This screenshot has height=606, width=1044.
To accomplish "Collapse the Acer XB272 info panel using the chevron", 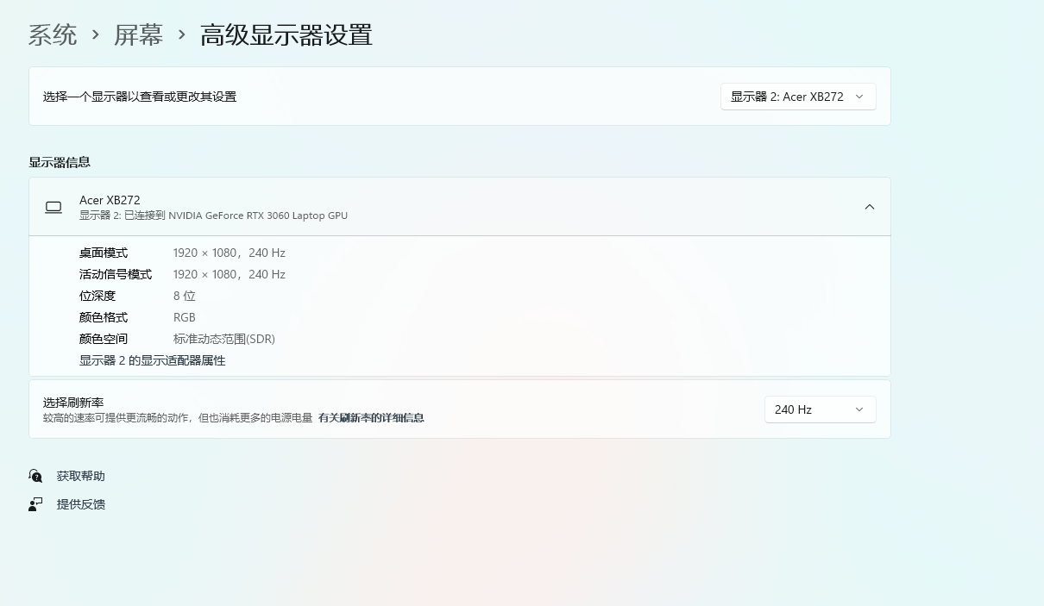I will tap(869, 207).
